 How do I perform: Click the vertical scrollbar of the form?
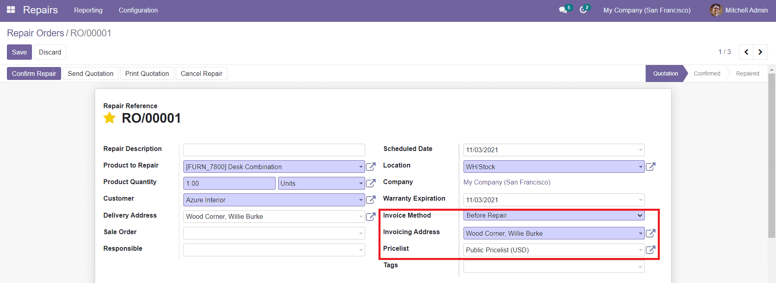click(772, 155)
